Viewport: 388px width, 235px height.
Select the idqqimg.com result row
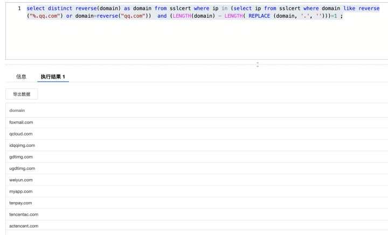click(197, 145)
